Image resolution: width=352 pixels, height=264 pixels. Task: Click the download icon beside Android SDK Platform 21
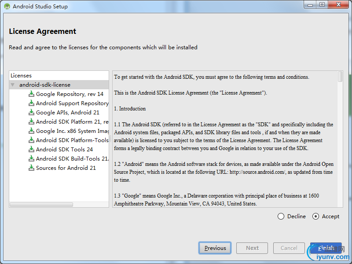[x=31, y=121]
